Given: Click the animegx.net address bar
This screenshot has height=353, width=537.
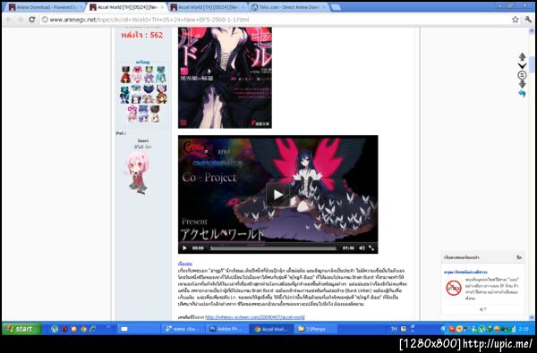Looking at the screenshot, I should pos(274,20).
